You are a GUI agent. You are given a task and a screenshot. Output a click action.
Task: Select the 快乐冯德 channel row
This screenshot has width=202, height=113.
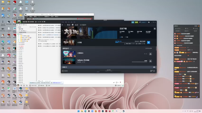coord(27,29)
